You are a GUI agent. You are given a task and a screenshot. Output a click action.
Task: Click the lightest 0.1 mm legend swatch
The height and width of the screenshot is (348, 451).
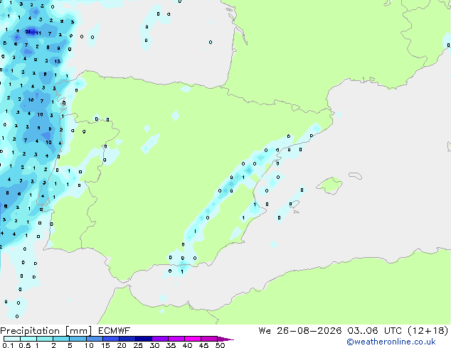click(x=12, y=339)
